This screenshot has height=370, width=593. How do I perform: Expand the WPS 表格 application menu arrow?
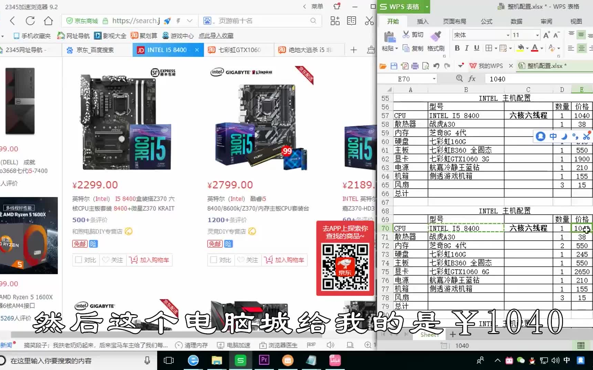[427, 7]
